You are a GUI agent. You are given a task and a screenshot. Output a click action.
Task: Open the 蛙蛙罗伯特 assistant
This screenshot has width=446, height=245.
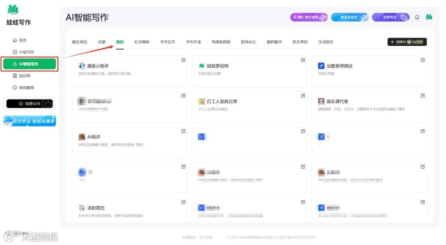249,71
